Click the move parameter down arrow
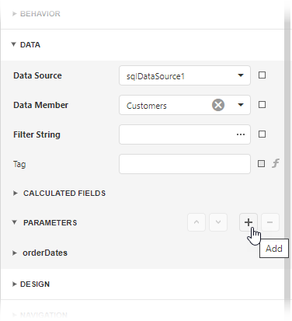 pos(218,222)
